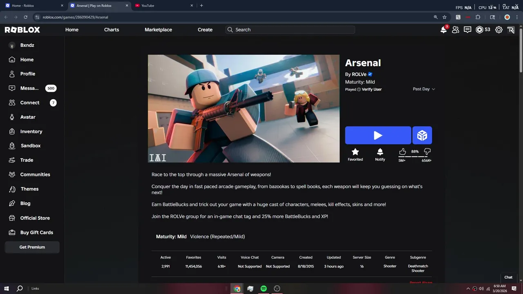Click the Bxndz username in sidebar
The image size is (523, 294).
pyautogui.click(x=27, y=45)
